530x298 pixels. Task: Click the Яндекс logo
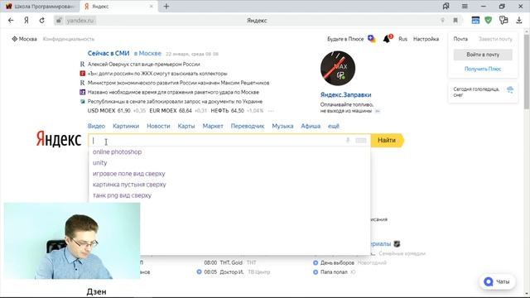[59, 139]
